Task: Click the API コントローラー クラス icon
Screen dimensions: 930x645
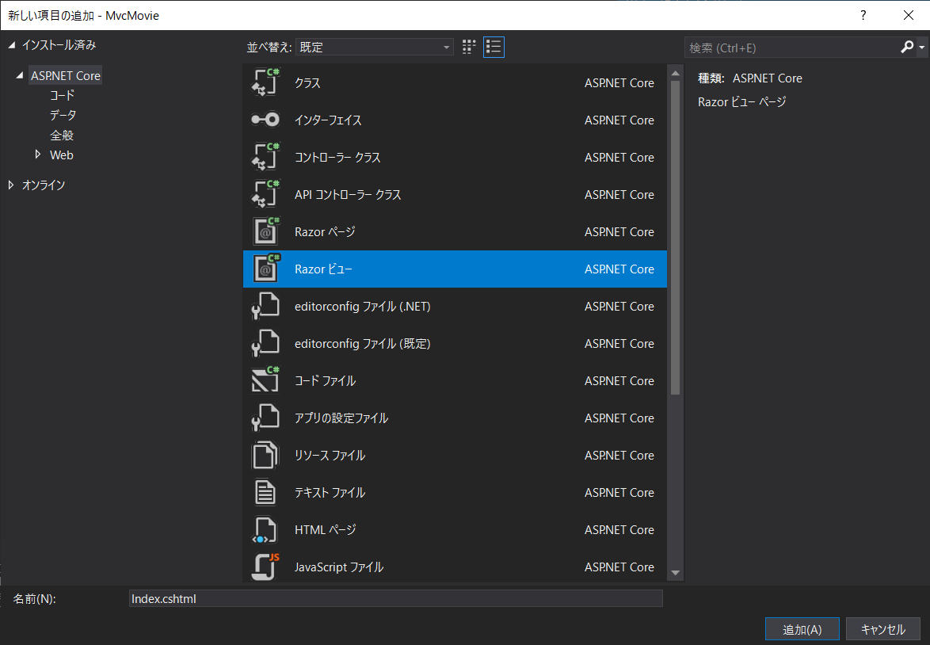Action: pos(265,195)
